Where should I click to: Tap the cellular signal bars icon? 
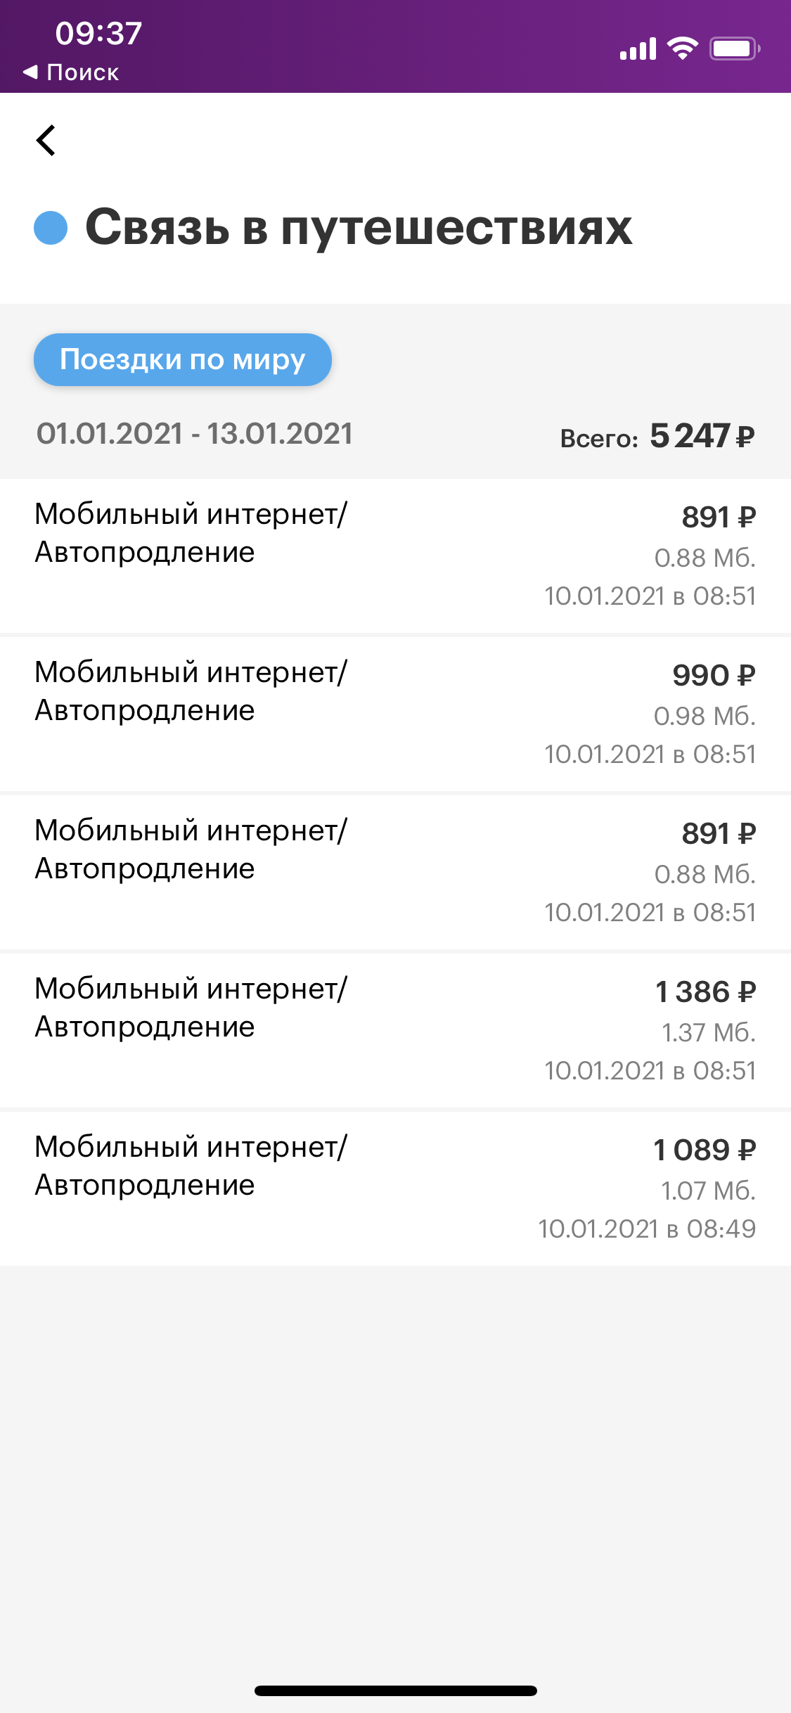pos(638,49)
